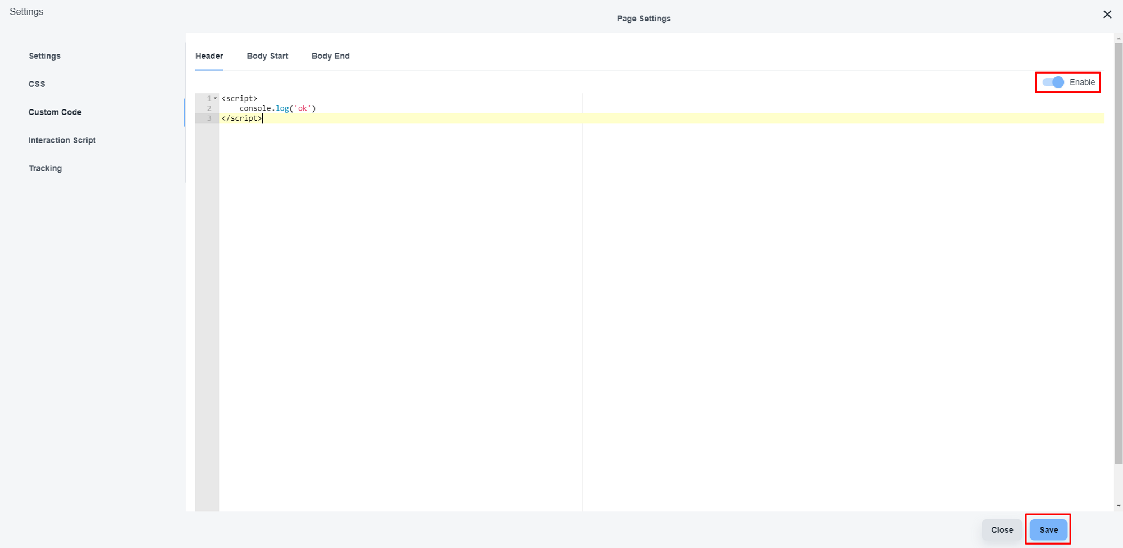Viewport: 1123px width, 548px height.
Task: Toggle the Enable switch off
Action: pyautogui.click(x=1053, y=83)
